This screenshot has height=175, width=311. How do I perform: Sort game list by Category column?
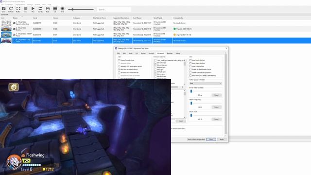(x=76, y=18)
